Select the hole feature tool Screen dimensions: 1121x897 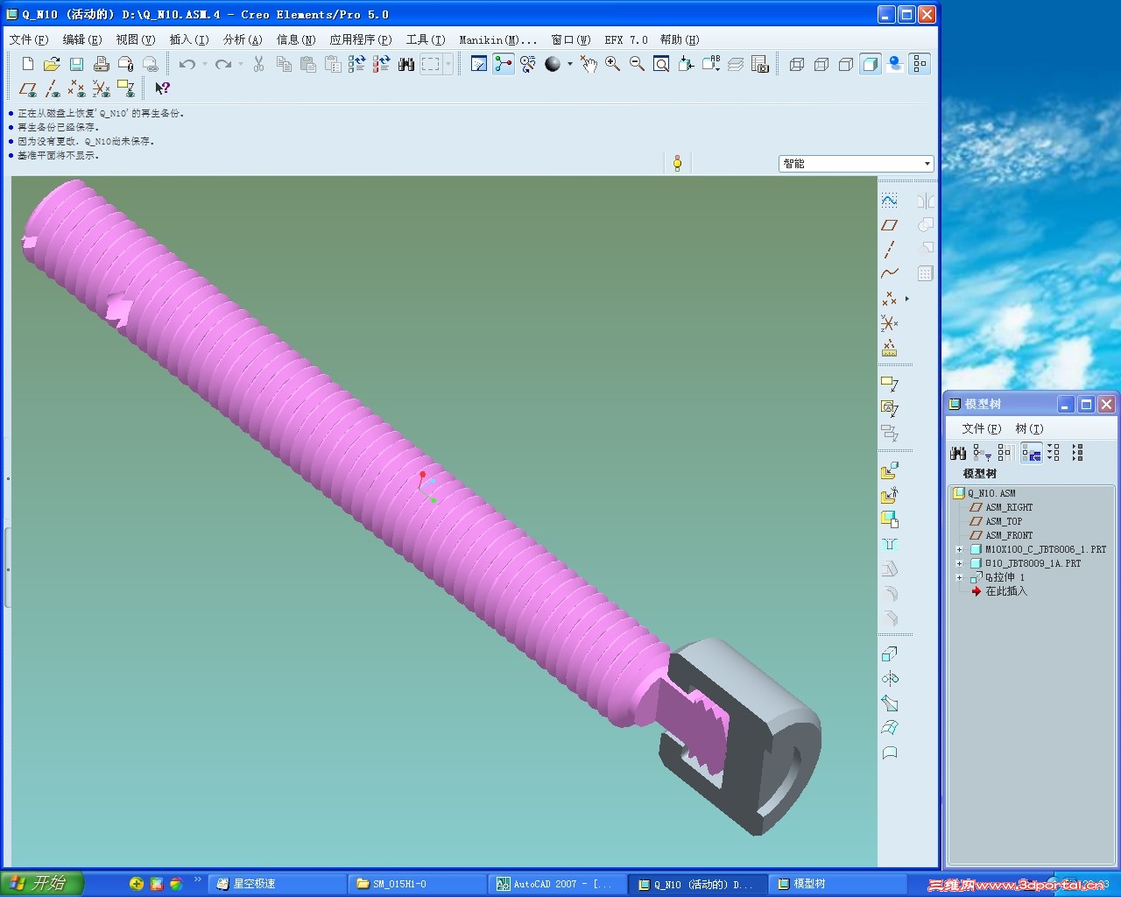point(889,545)
